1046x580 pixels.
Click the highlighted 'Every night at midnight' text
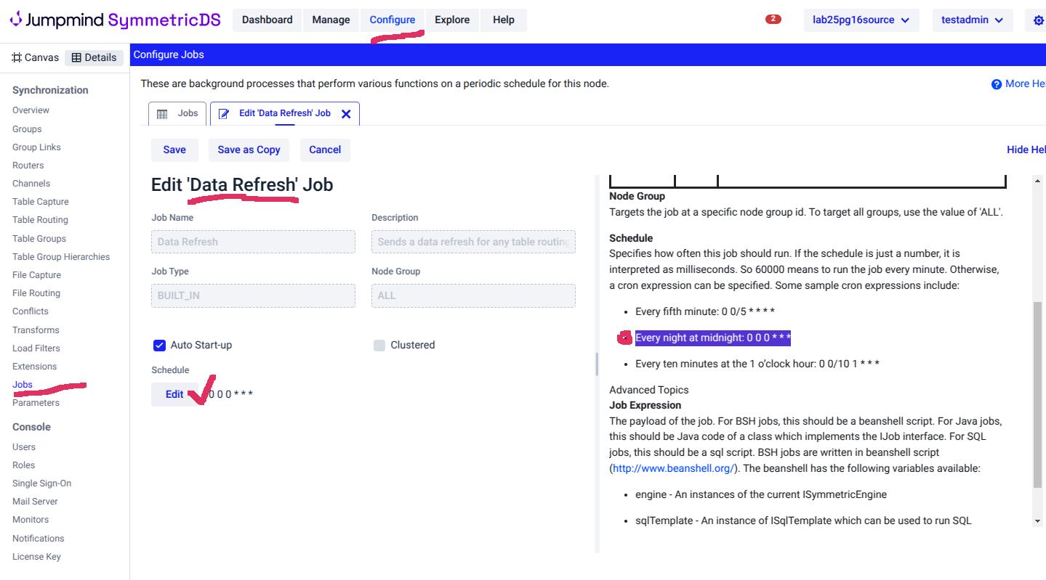pos(713,338)
